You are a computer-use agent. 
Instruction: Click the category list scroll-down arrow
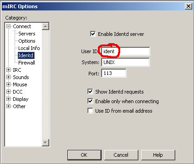(46, 143)
